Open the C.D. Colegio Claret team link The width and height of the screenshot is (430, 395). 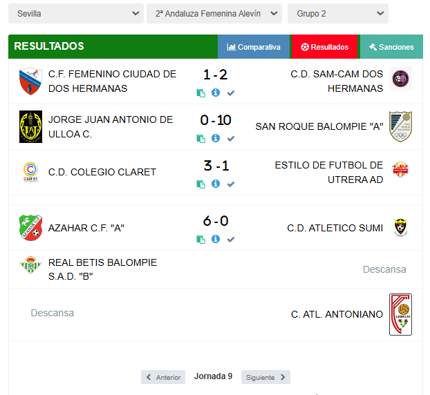[102, 172]
